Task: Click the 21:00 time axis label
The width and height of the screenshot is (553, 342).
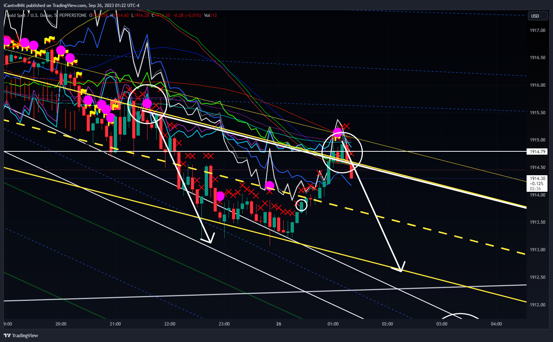Action: 115,324
